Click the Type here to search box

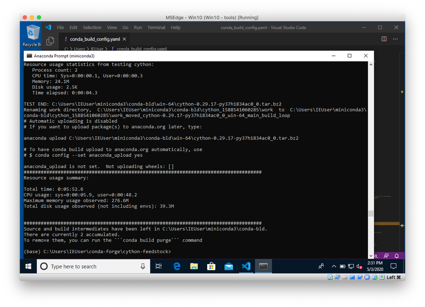pyautogui.click(x=93, y=266)
